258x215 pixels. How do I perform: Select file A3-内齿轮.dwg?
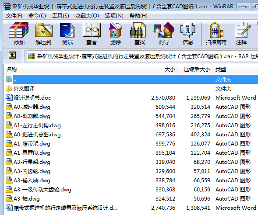pyautogui.click(x=32, y=171)
